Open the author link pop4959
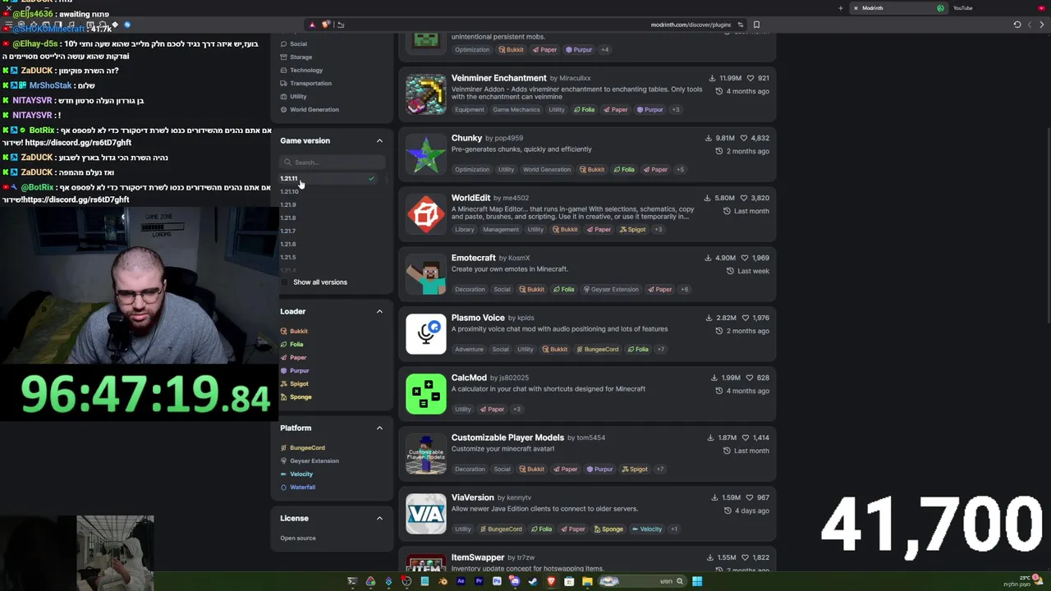Viewport: 1051px width, 591px height. pyautogui.click(x=509, y=139)
